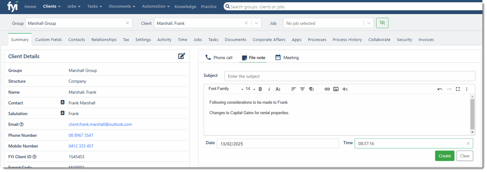Click the Clear button
This screenshot has width=487, height=172.
click(x=465, y=156)
